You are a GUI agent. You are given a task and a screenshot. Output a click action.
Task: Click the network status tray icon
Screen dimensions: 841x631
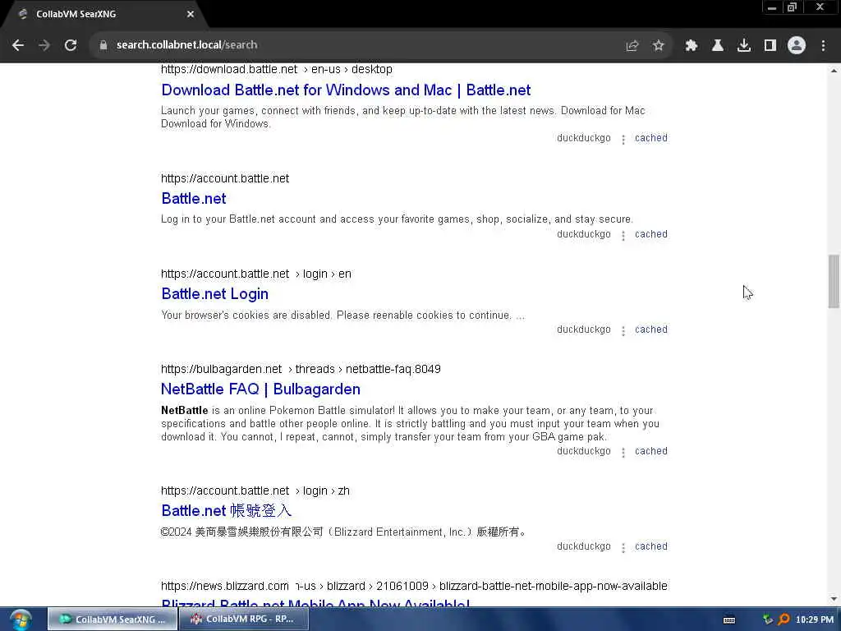point(768,619)
